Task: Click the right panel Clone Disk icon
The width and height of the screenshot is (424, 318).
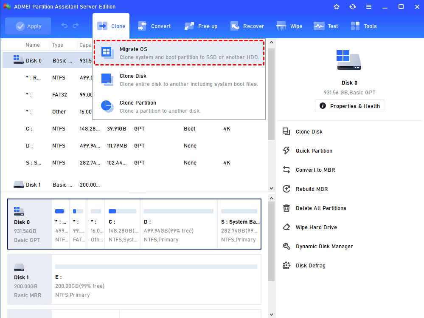Action: (286, 131)
